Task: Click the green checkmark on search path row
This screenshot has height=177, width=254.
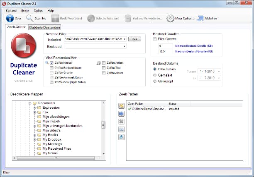Action: 129,109
